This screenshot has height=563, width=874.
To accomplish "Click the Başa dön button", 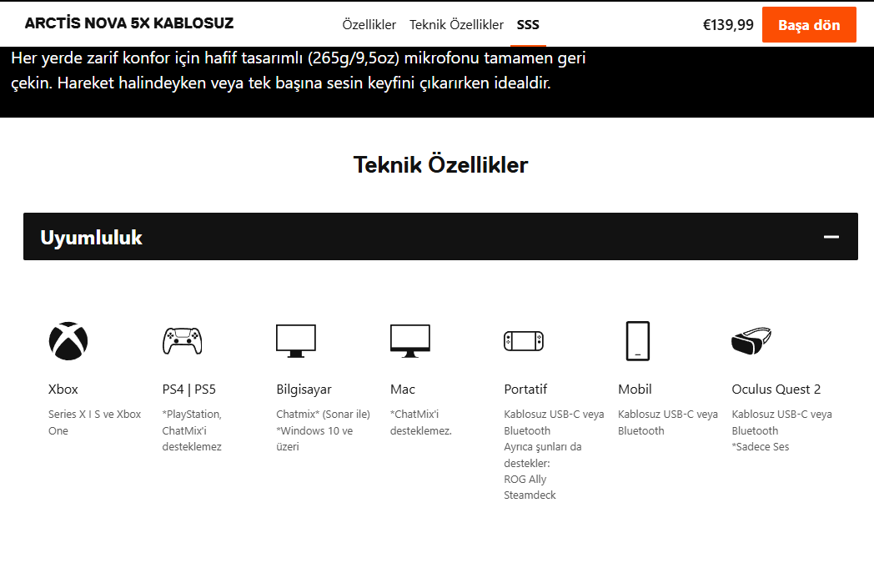I will 809,24.
